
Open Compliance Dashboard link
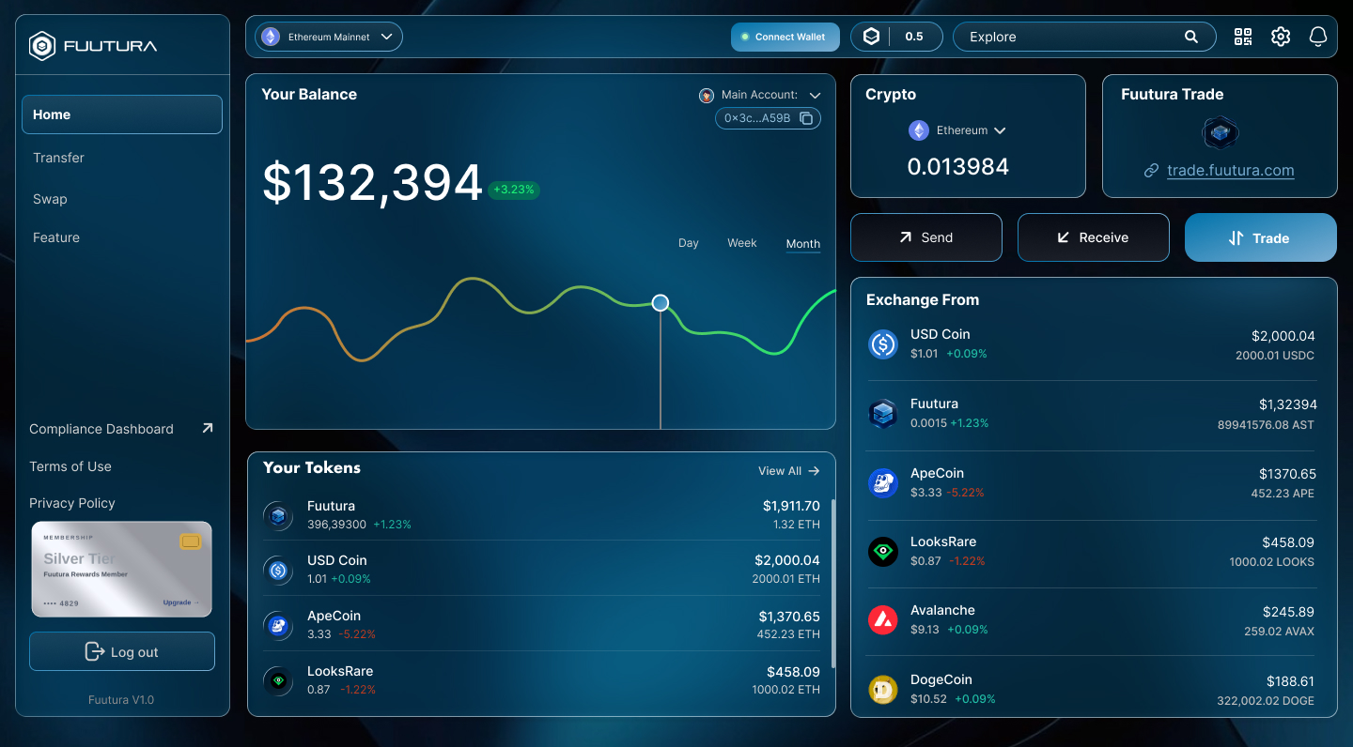(101, 429)
